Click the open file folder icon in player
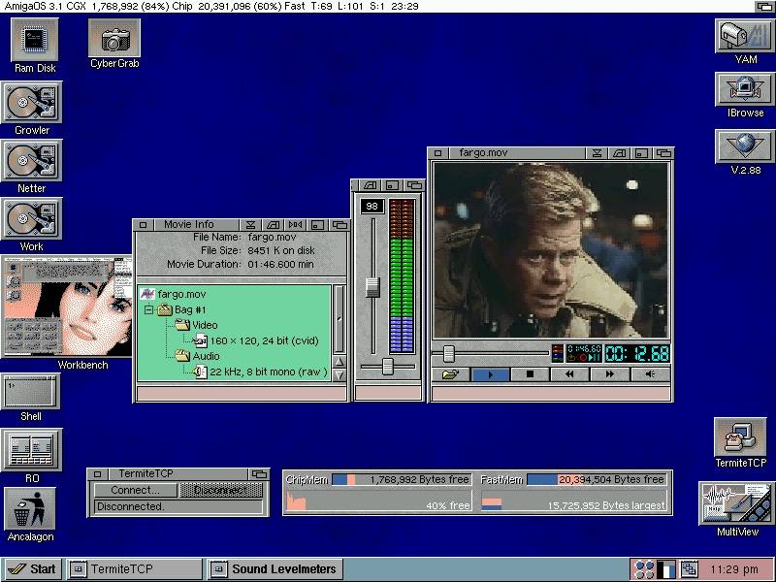The image size is (776, 582). 450,373
